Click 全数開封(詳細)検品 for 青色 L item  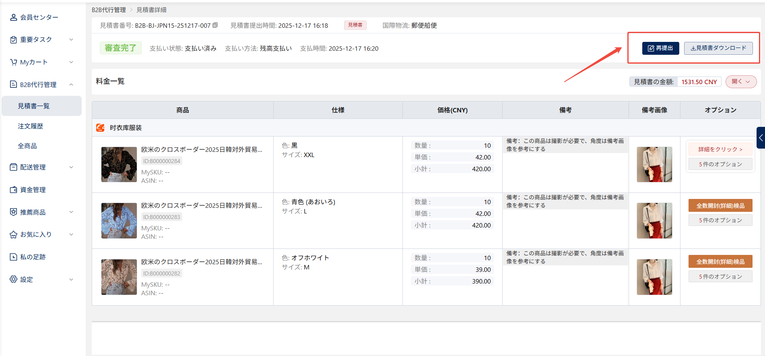[720, 205]
